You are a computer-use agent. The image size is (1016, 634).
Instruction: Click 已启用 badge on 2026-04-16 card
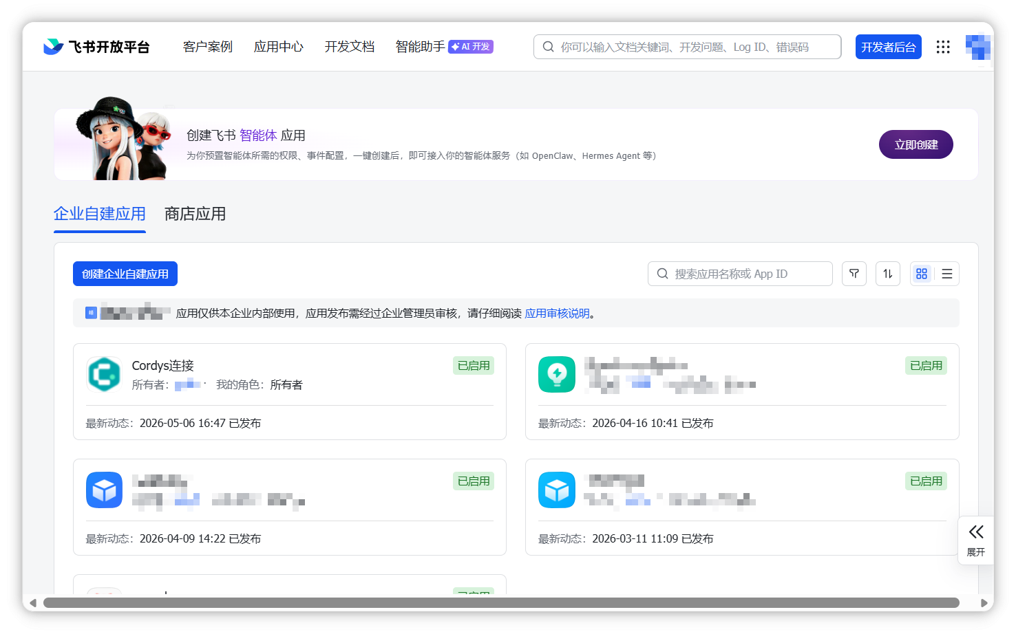tap(927, 366)
